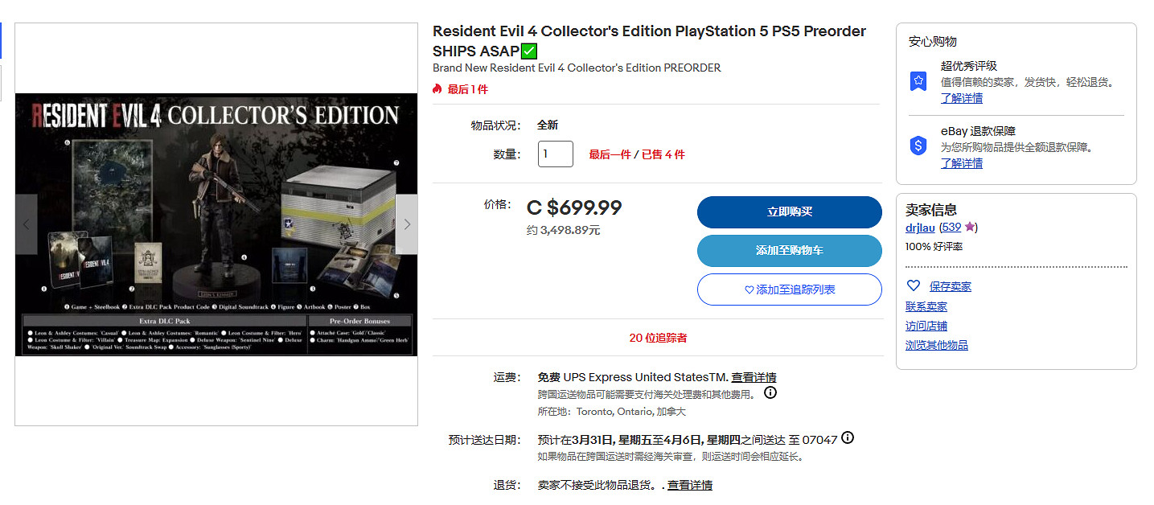Click the info icon beside the delivery estimate
The height and width of the screenshot is (505, 1154).
[x=847, y=438]
